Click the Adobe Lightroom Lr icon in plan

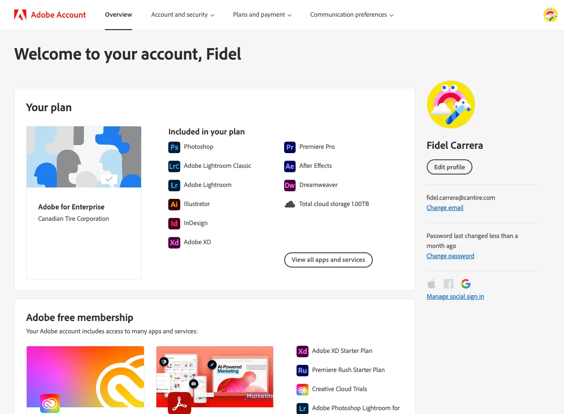(x=174, y=185)
